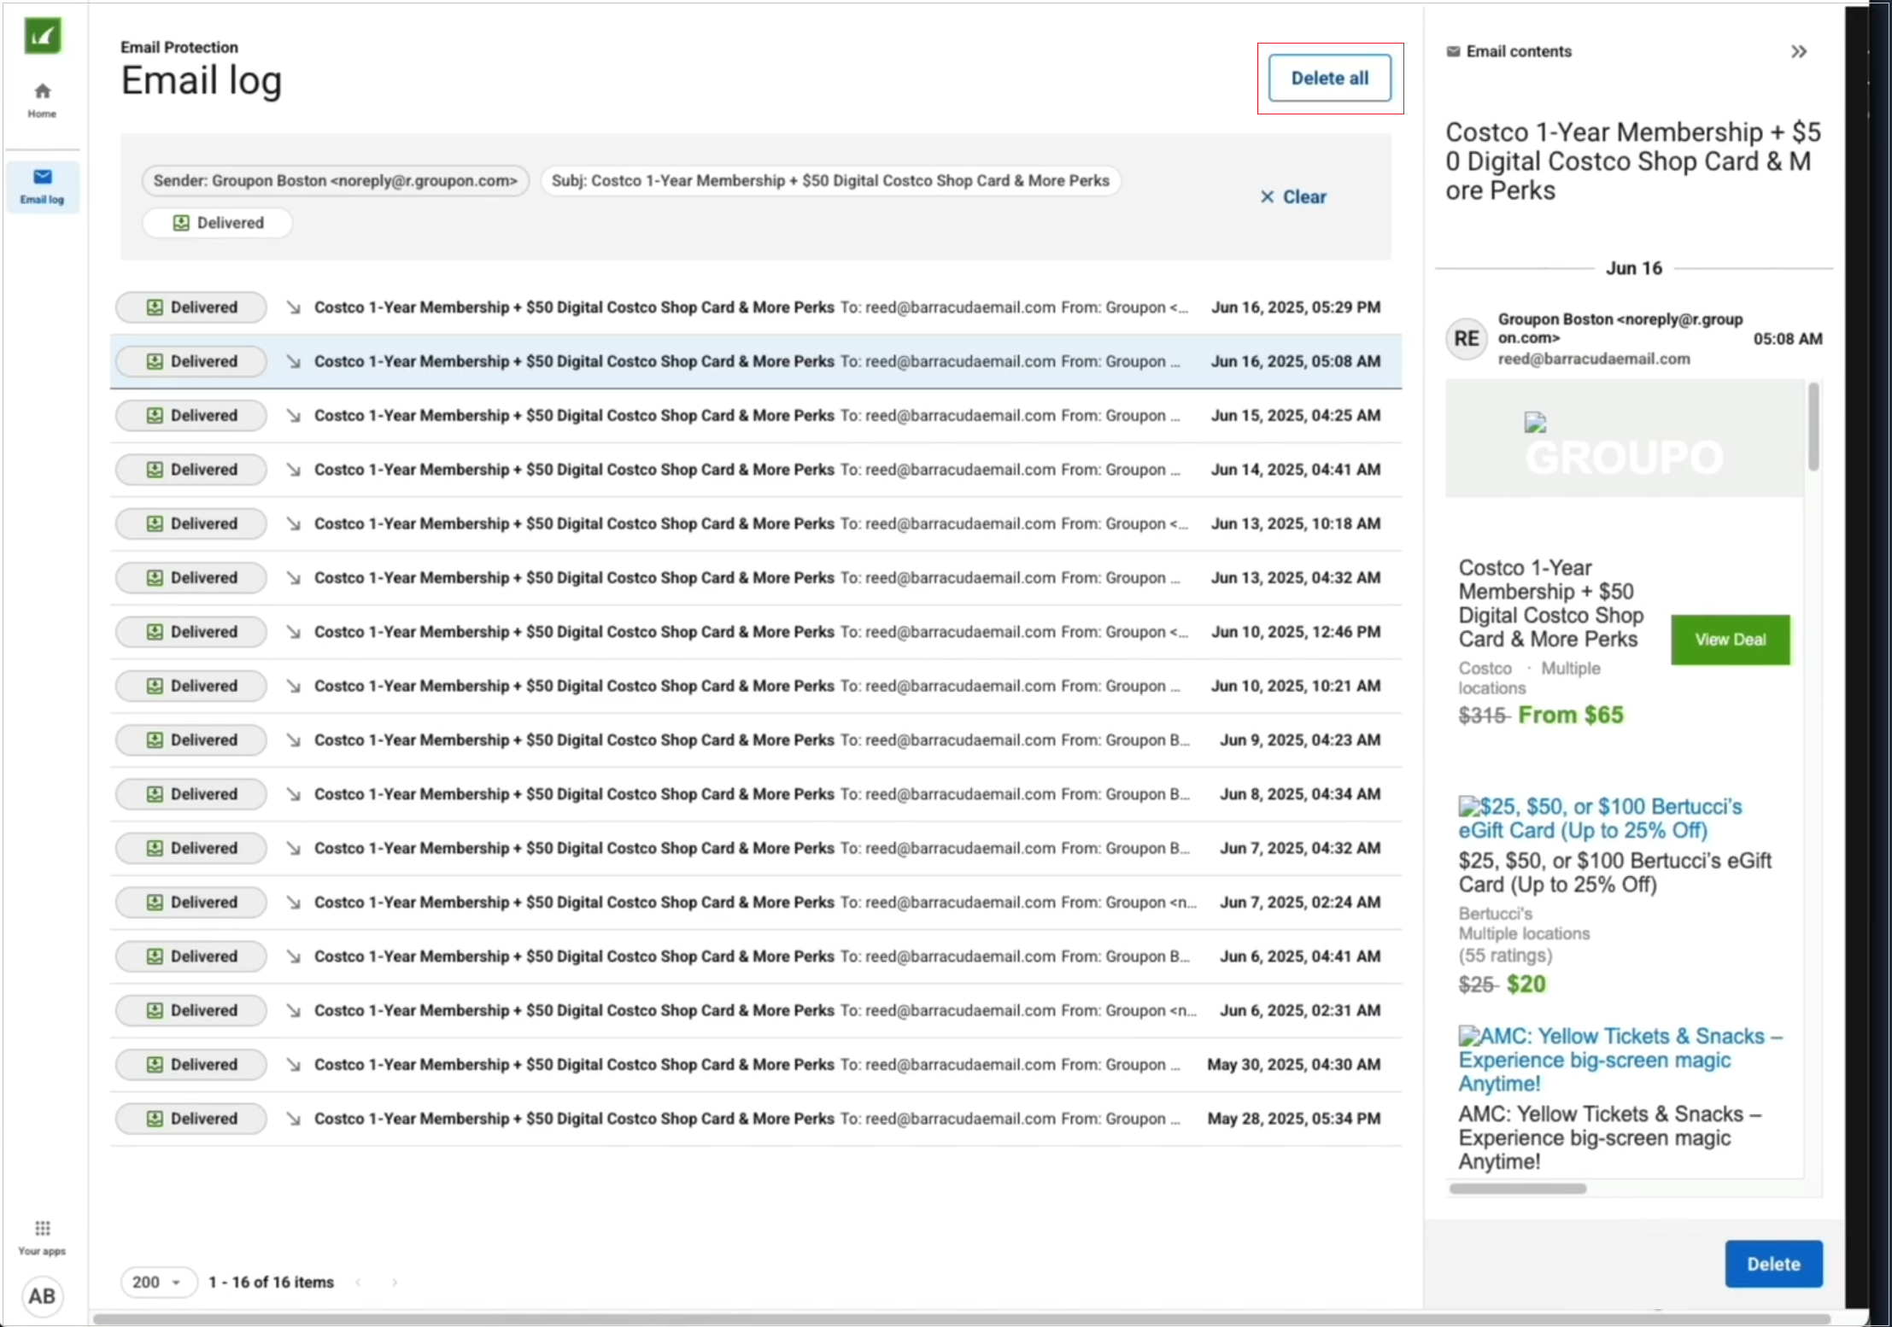The image size is (1892, 1327).
Task: Click the Delivered filter chip
Action: point(218,223)
